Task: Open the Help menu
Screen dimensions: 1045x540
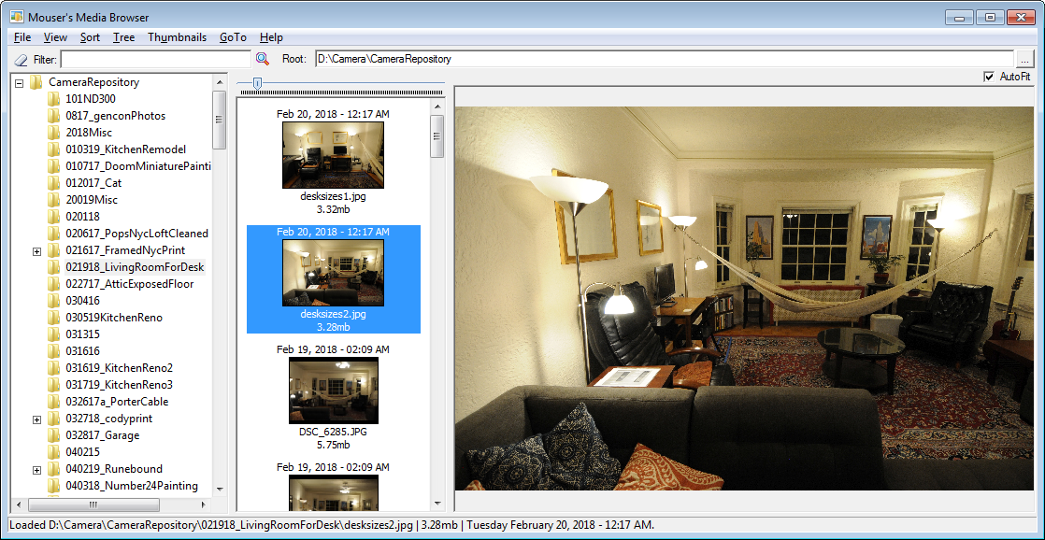Action: (271, 37)
